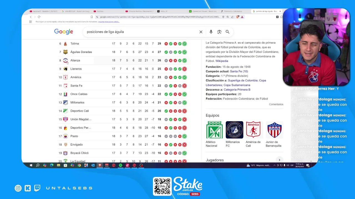This screenshot has height=199, width=355.
Task: Select Llaneros team name
Action: tap(76, 69)
